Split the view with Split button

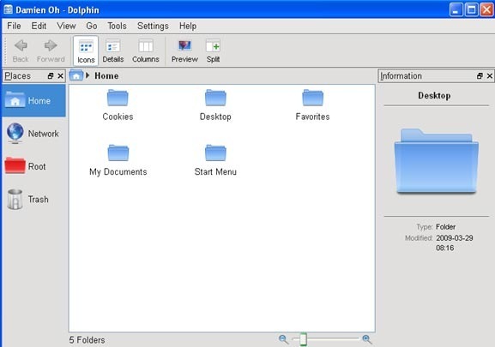213,51
